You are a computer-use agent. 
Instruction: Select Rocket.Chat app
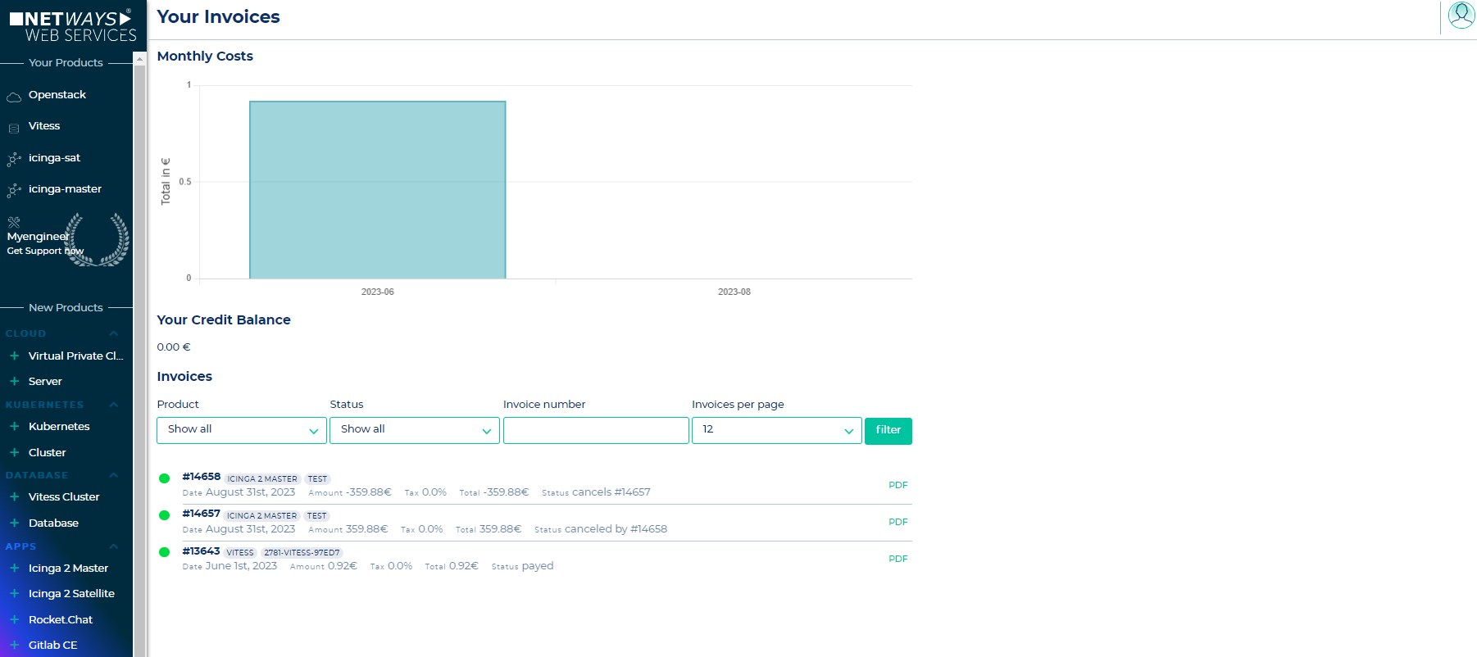click(61, 619)
